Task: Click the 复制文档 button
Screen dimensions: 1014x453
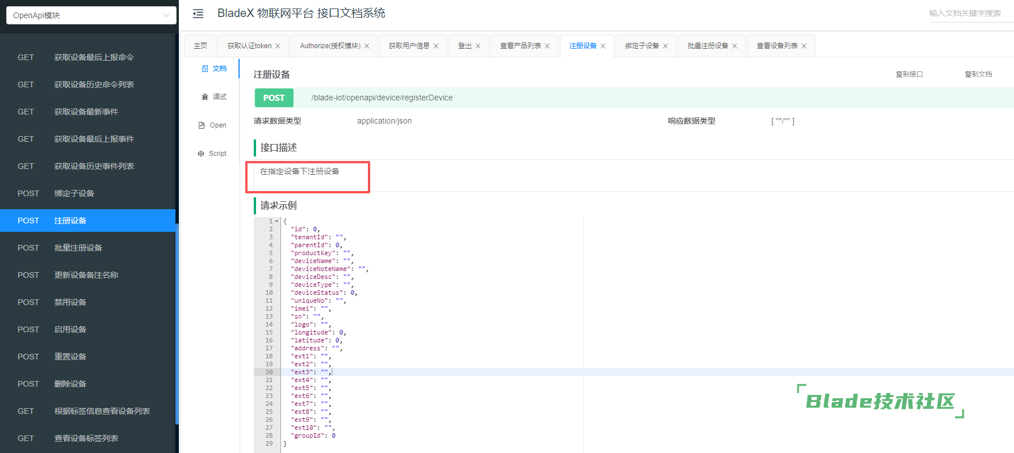Action: (978, 74)
